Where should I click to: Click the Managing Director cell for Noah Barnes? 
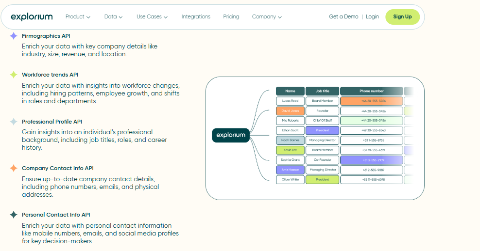322,140
